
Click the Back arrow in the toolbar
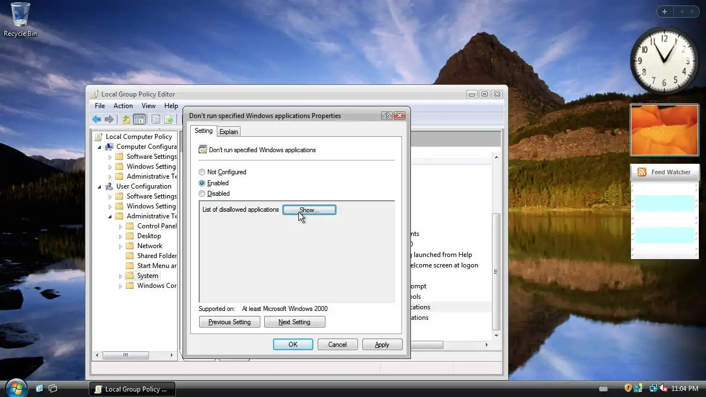(97, 119)
